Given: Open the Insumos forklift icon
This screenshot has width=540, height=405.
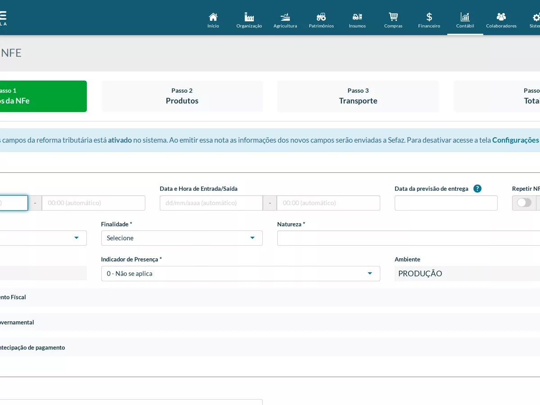Looking at the screenshot, I should pos(357,17).
